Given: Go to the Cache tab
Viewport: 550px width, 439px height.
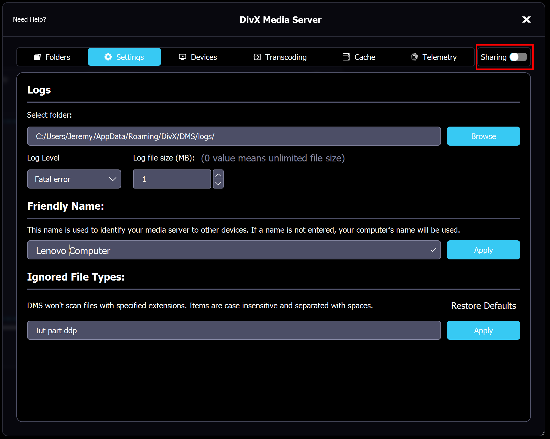Looking at the screenshot, I should [359, 57].
